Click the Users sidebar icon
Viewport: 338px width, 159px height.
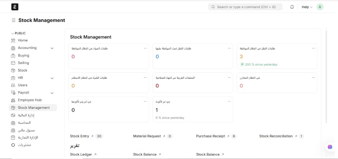[x=13, y=85]
